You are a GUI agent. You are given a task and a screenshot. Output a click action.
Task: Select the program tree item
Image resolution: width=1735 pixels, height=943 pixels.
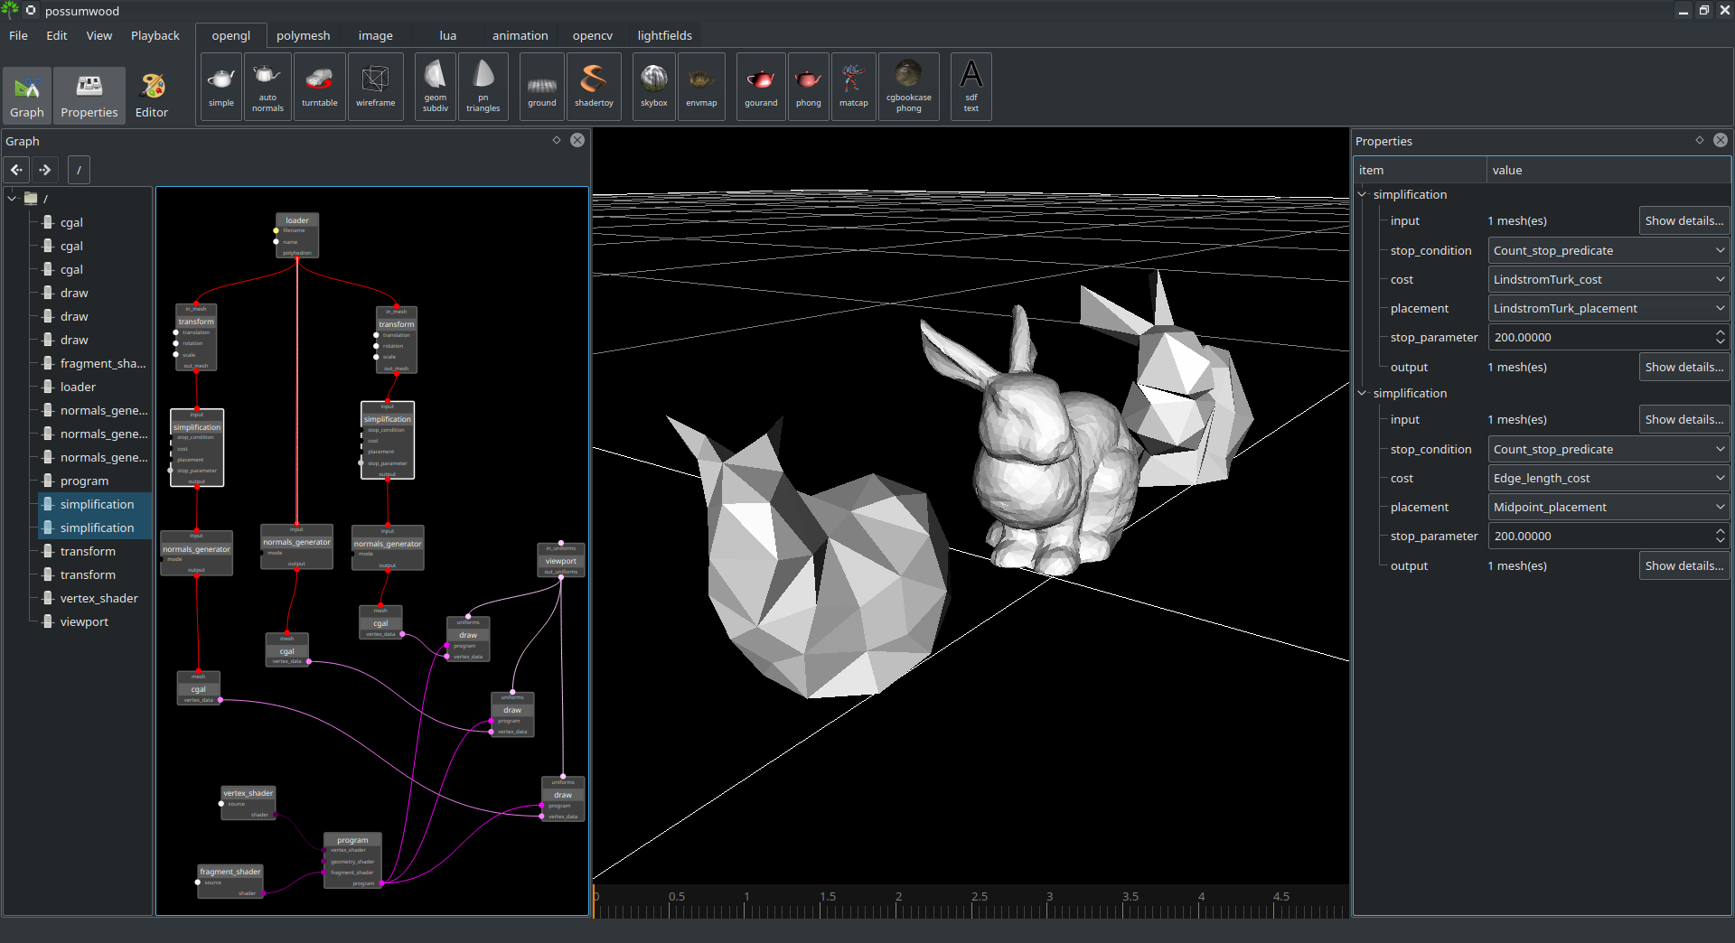[x=84, y=481]
